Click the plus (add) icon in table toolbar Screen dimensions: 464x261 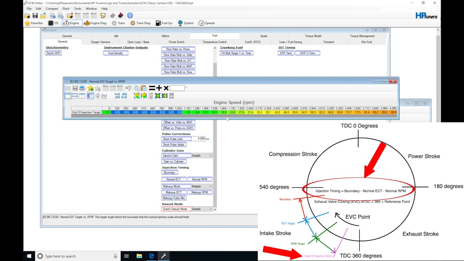point(159,88)
